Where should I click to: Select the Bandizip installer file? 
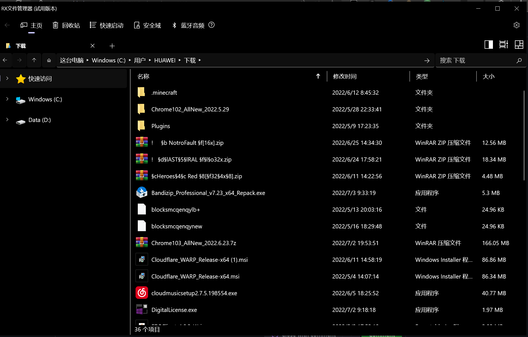[208, 193]
